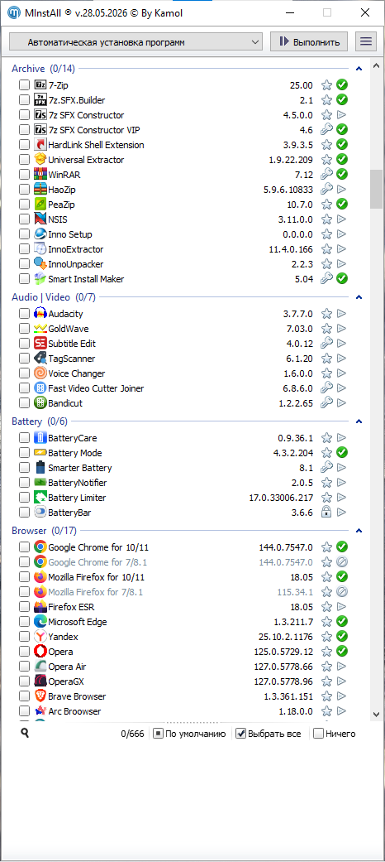Collapse the Audio | Video group arrow
The height and width of the screenshot is (862, 385).
(359, 297)
